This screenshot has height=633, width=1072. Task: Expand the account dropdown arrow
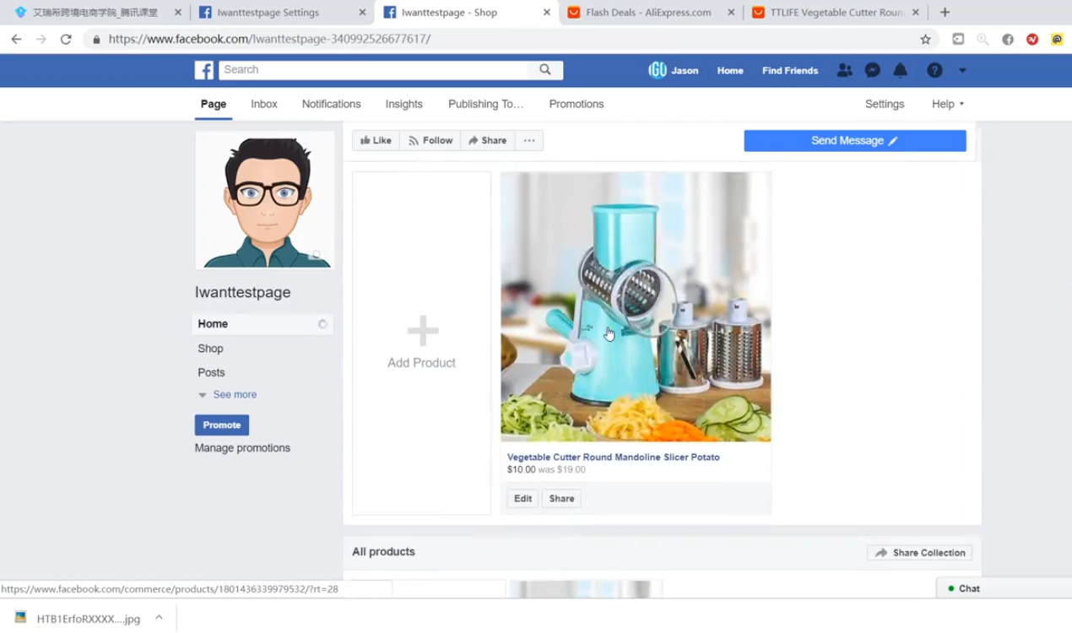962,71
